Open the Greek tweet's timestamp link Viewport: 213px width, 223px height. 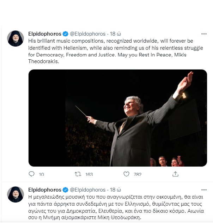[116, 190]
